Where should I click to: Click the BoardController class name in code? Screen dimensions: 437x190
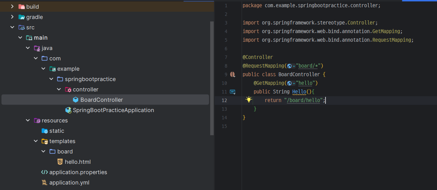pyautogui.click(x=299, y=74)
